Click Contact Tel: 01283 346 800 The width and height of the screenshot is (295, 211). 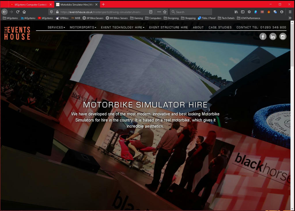(261, 27)
